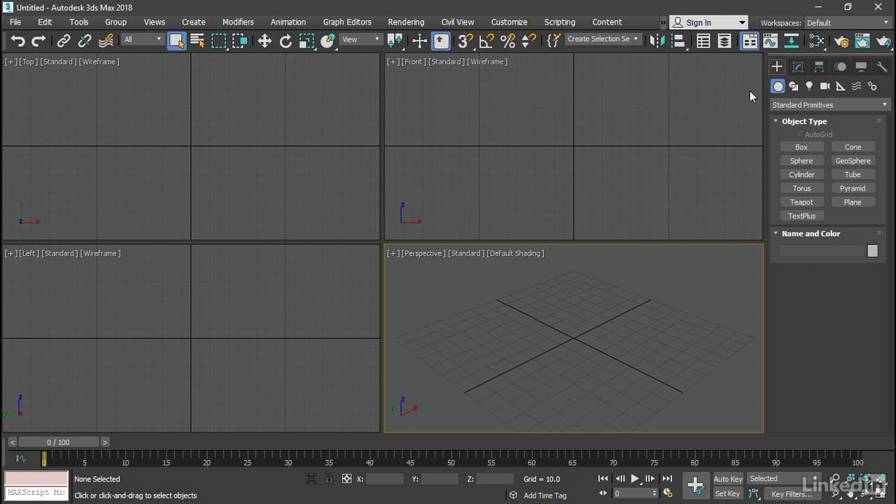
Task: Click the Align tool icon
Action: [678, 41]
